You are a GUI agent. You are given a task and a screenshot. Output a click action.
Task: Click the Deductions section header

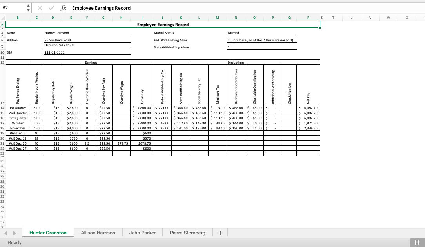[x=236, y=63]
